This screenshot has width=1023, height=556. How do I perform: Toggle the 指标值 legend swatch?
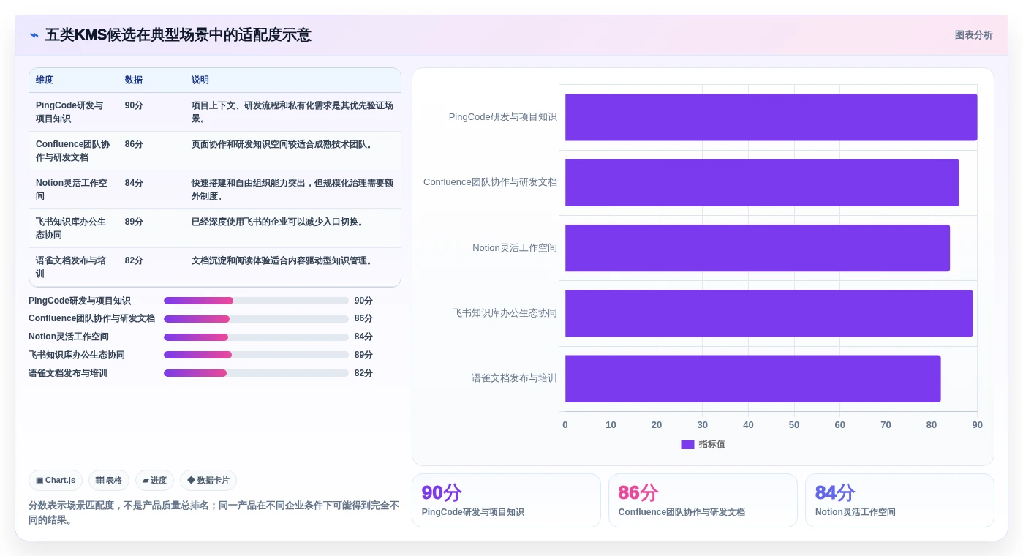click(x=687, y=444)
